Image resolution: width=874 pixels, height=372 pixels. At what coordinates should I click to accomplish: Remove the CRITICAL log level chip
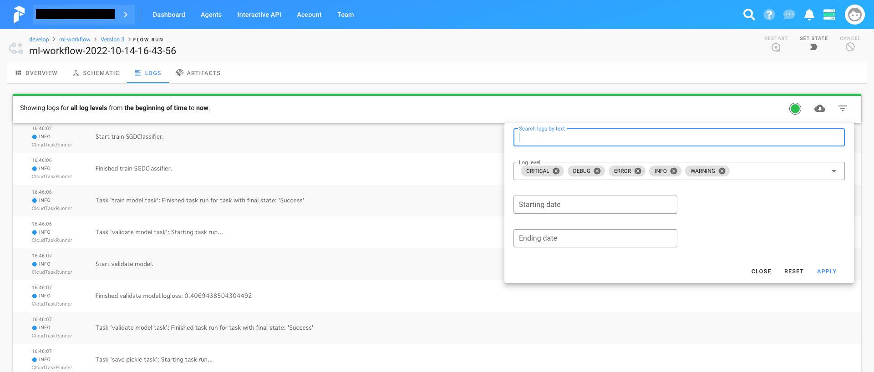point(556,171)
